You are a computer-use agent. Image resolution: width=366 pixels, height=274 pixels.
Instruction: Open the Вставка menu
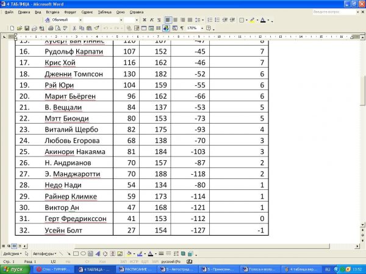point(52,12)
